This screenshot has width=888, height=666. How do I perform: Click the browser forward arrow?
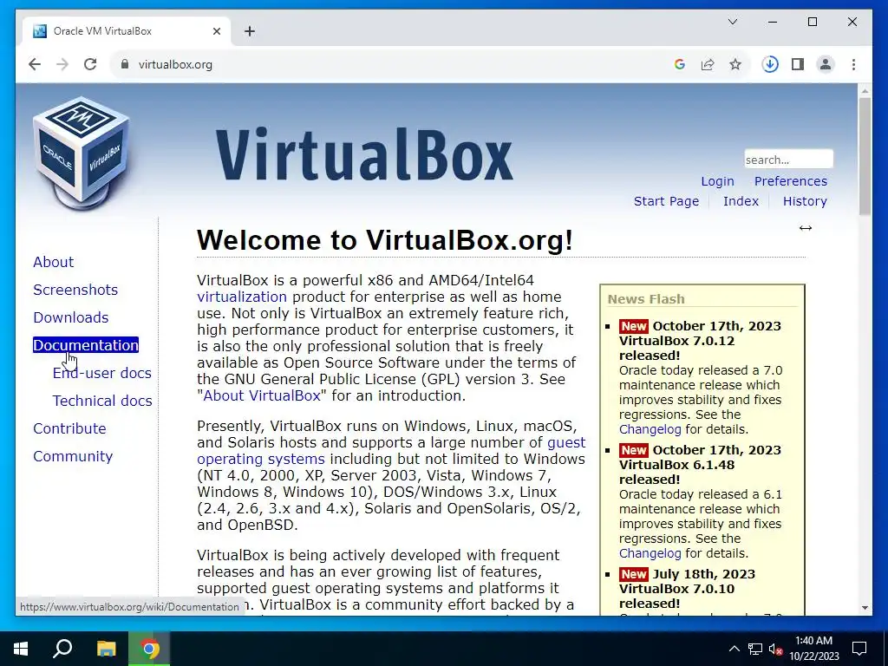tap(62, 64)
